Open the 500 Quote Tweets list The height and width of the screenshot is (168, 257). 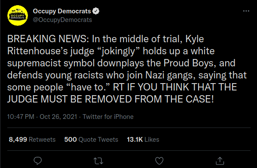pos(91,140)
